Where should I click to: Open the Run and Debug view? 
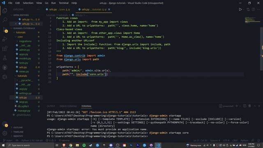5,39
